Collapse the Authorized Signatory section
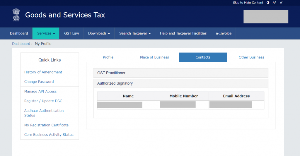Screen dimensions: 300x156 click(x=180, y=83)
